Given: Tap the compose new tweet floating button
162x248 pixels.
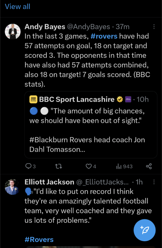Looking at the screenshot, I should pos(145,230).
